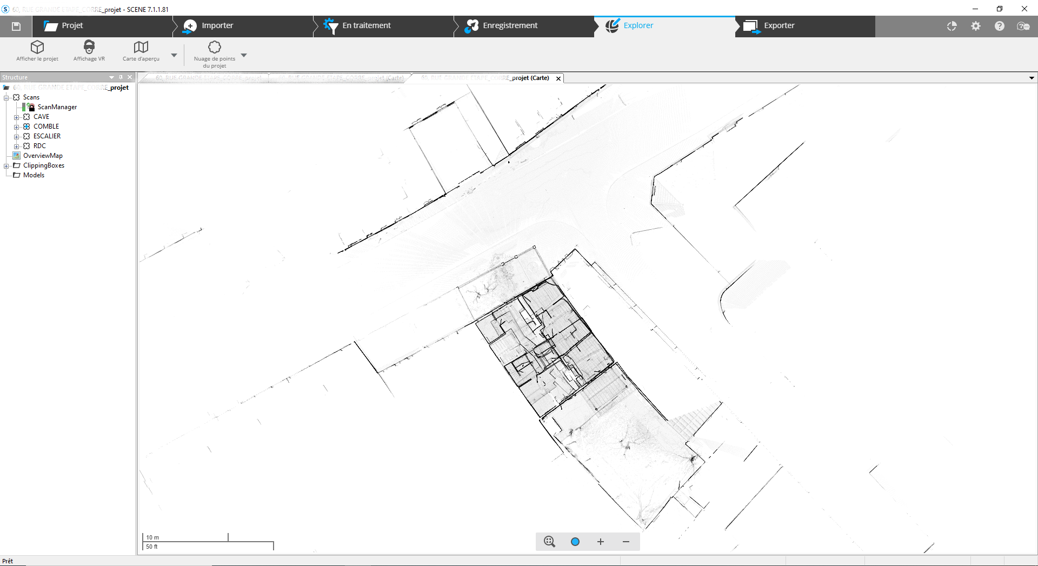Toggle the Structure panel pin

pyautogui.click(x=121, y=77)
